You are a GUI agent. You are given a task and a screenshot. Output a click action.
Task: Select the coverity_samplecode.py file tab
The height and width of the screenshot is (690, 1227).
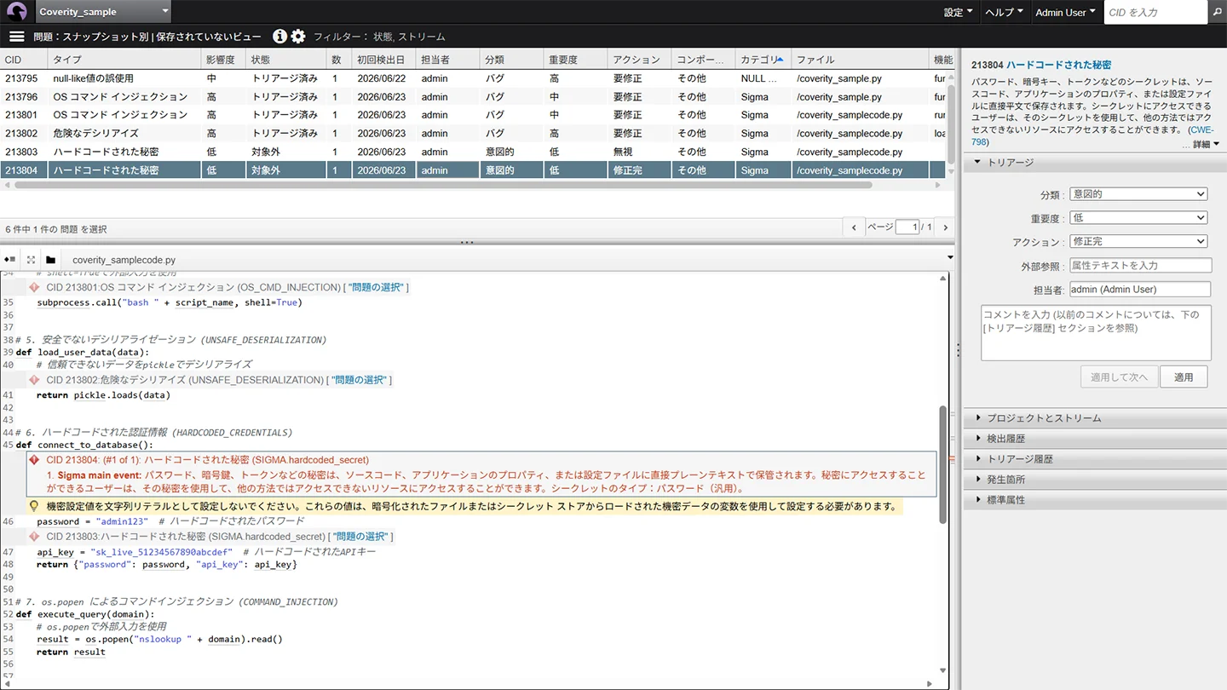tap(124, 260)
